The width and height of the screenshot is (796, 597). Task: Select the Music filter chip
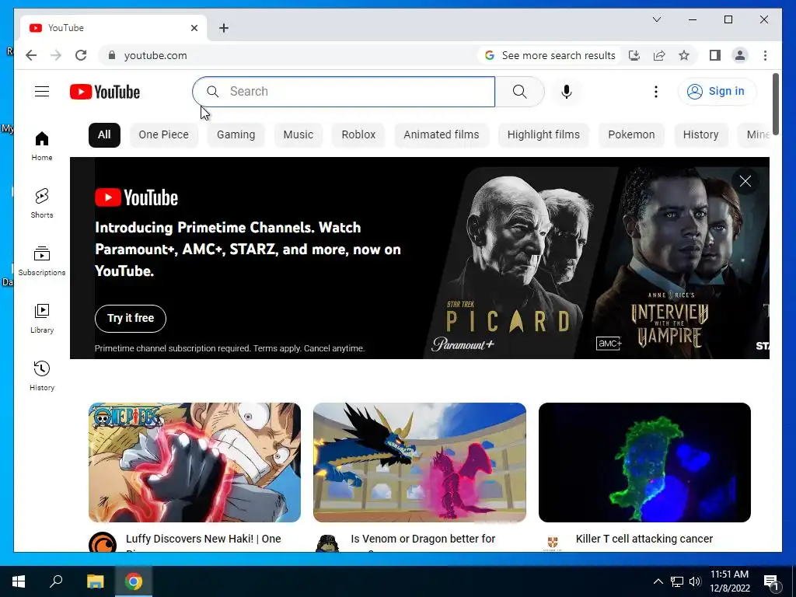(x=298, y=135)
